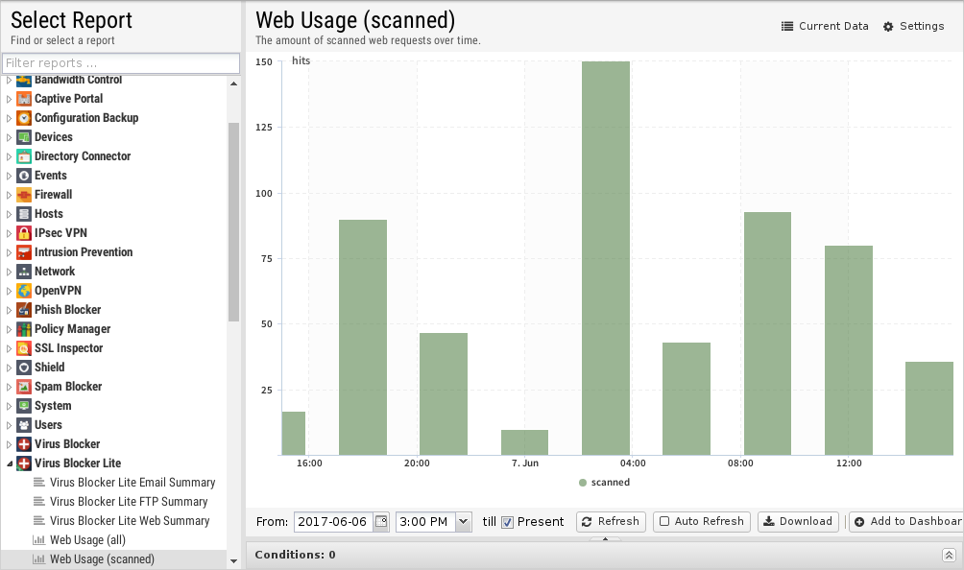964x570 pixels.
Task: Open the 3:00 PM time dropdown
Action: coord(464,522)
